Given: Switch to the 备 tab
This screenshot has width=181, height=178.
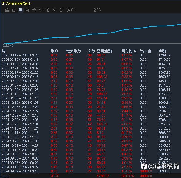Looking at the screenshot, I should tap(61, 10).
